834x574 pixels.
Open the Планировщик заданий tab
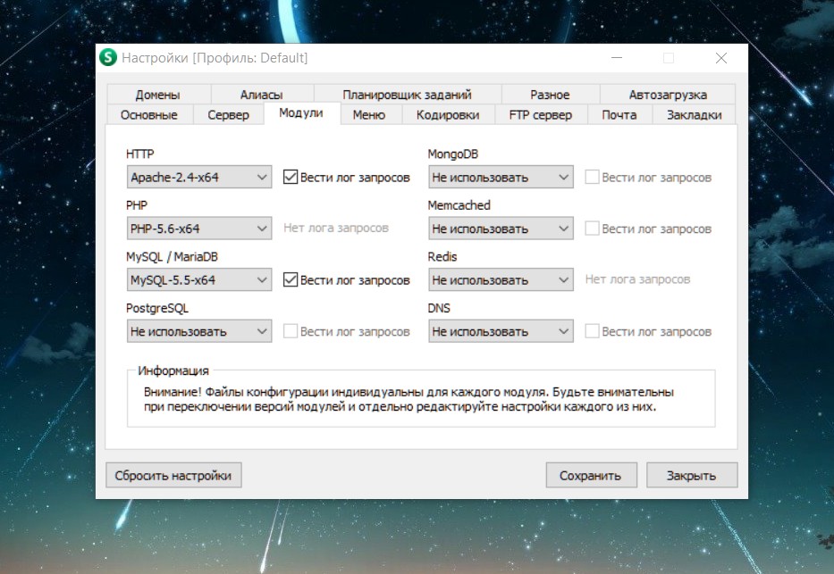[x=407, y=95]
